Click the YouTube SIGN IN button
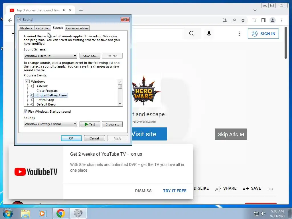Image resolution: width=292 pixels, height=219 pixels. (x=263, y=34)
